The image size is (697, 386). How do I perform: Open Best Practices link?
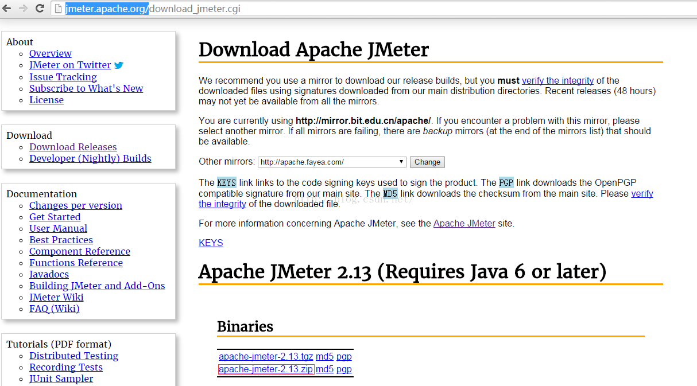(61, 240)
